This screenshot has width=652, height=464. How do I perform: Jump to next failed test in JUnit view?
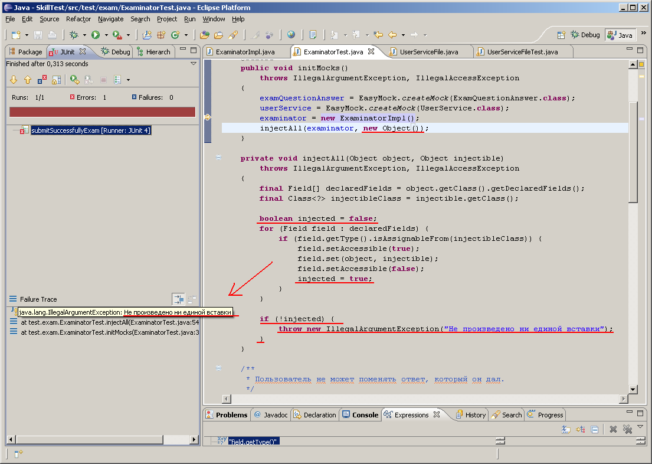[x=13, y=79]
